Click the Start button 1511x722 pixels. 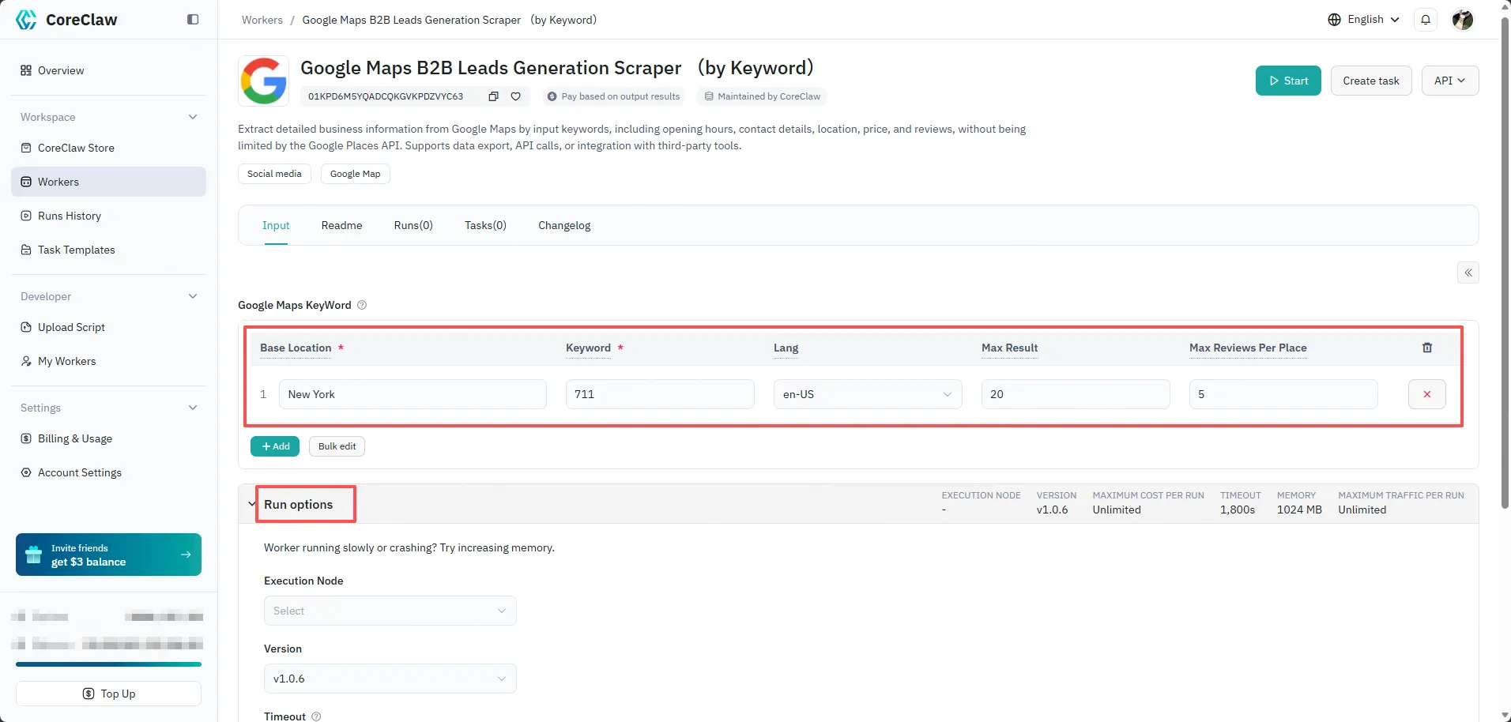[x=1288, y=81]
